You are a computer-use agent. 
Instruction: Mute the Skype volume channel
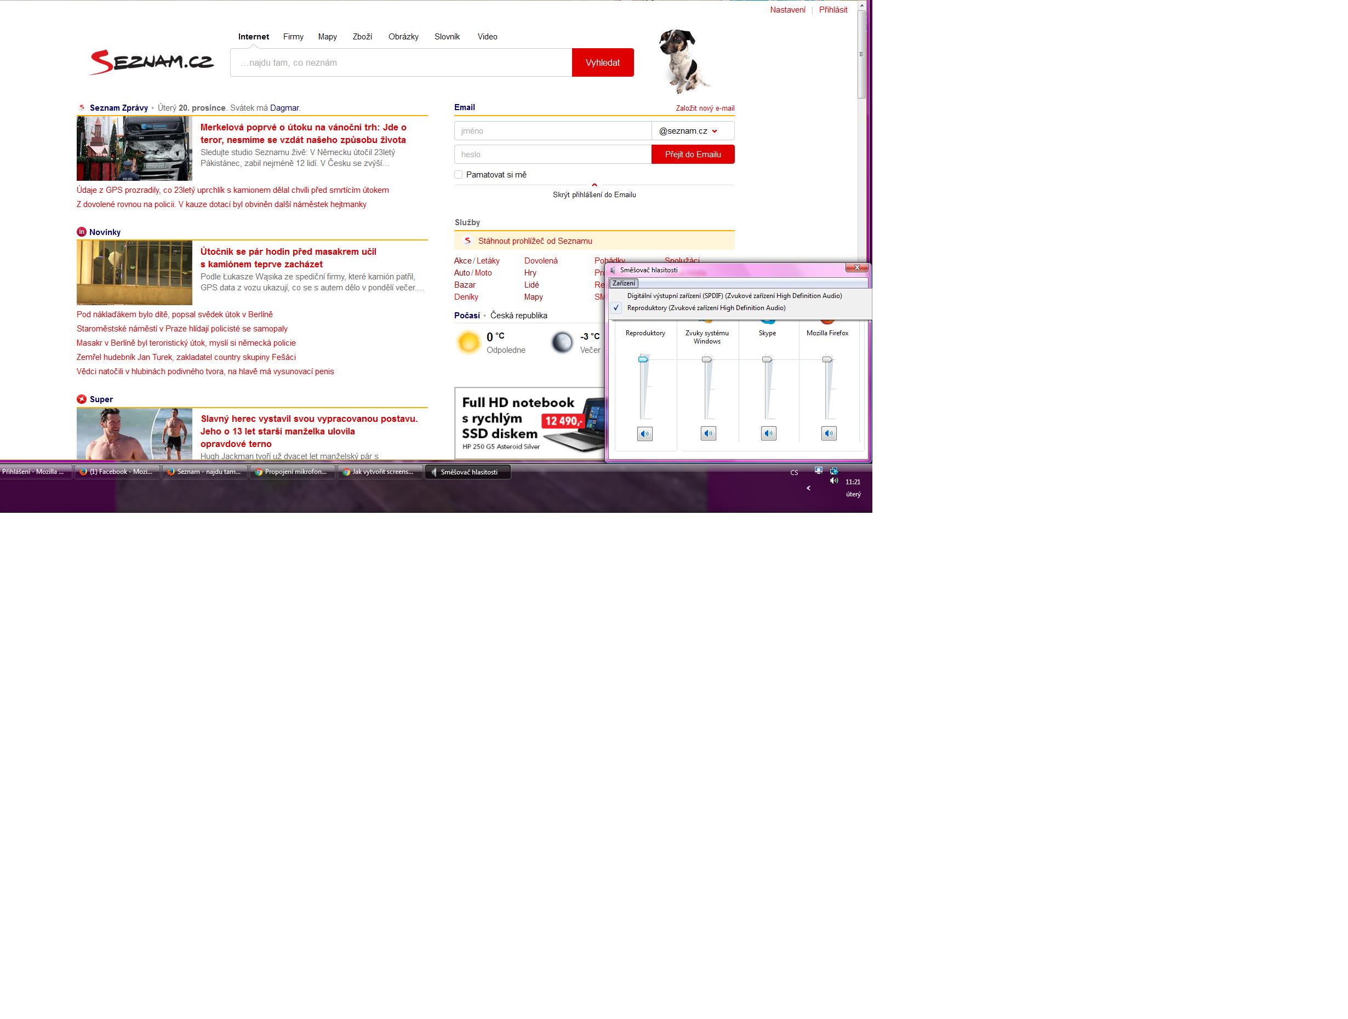(x=768, y=434)
